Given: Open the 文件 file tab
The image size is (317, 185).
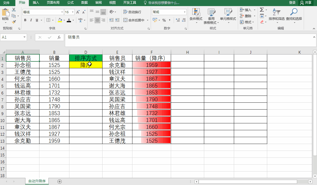Looking at the screenshot, I should (x=6, y=3).
